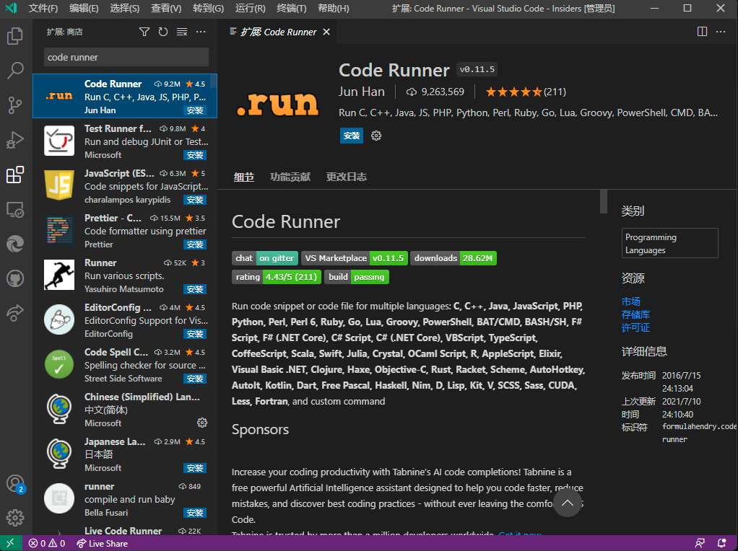Open the Remote Explorer view
The height and width of the screenshot is (551, 738).
coord(15,210)
